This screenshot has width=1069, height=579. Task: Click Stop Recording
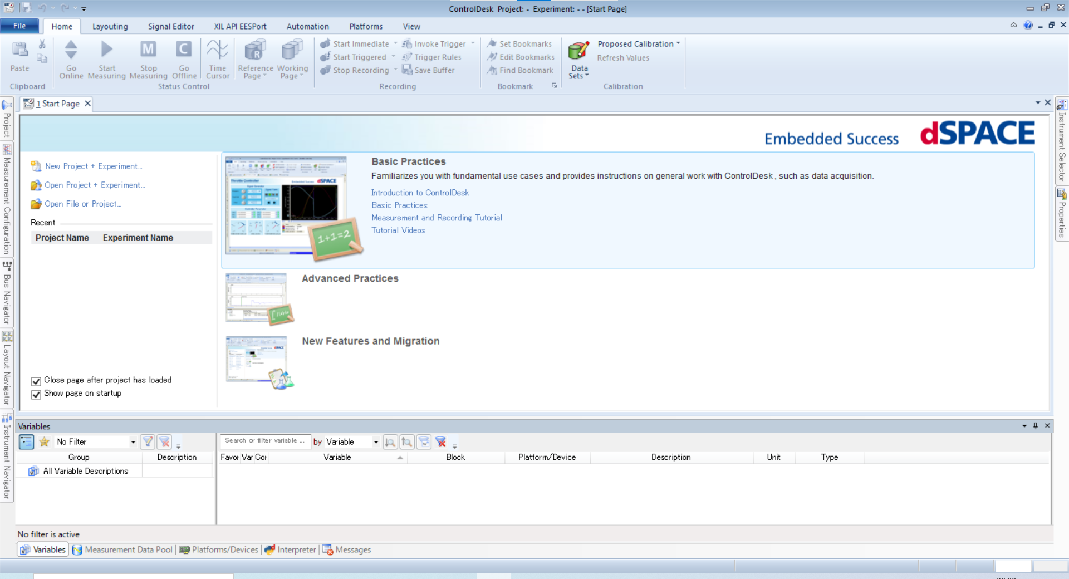(355, 70)
